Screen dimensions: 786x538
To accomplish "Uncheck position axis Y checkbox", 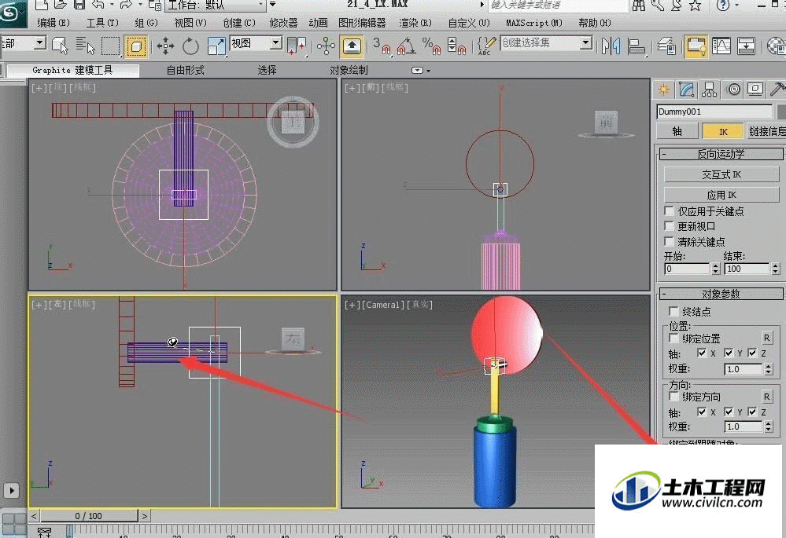I will coord(729,353).
